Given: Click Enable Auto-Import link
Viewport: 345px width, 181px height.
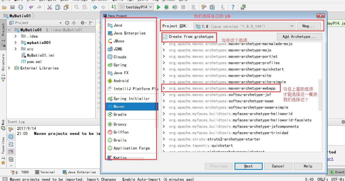Looking at the screenshot, I should pyautogui.click(x=141, y=179).
